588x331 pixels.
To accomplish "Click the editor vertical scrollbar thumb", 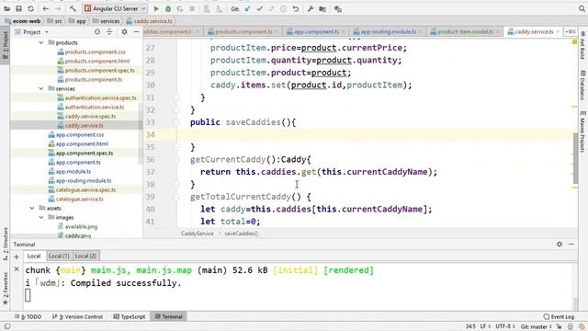I will click(x=575, y=158).
